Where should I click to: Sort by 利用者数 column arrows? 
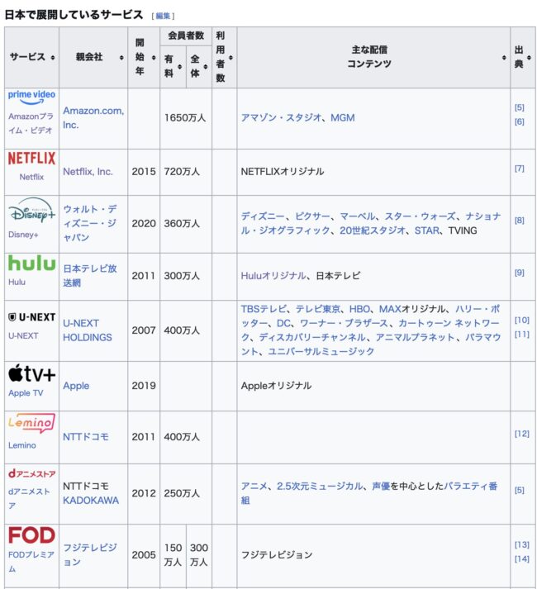pyautogui.click(x=230, y=58)
